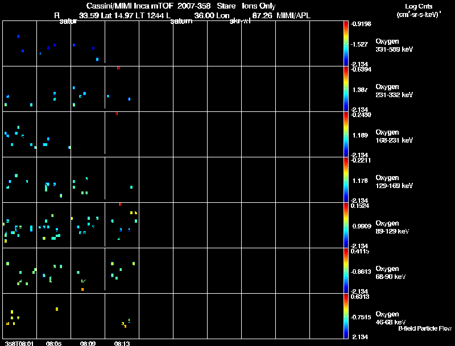Click the Oxygen 331-589 keV color bar
Viewport: 455px width, 346px height.
coord(346,44)
